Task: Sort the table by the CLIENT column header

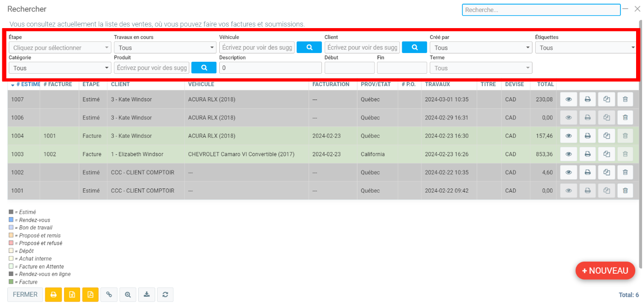Action: point(120,84)
